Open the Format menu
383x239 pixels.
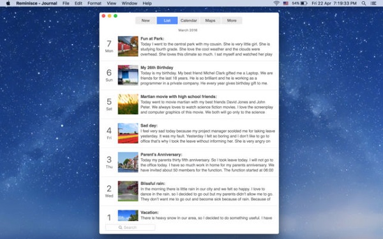coord(94,3)
